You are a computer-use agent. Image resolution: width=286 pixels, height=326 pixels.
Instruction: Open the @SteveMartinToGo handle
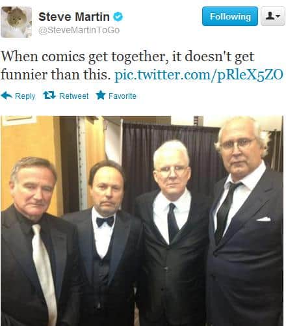point(79,30)
